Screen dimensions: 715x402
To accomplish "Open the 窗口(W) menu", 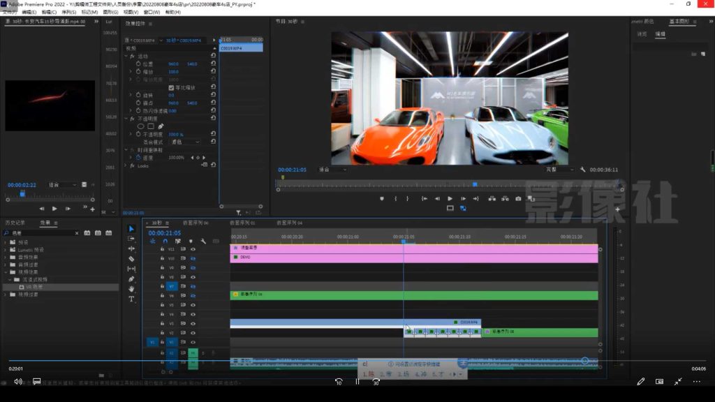I will [x=152, y=13].
